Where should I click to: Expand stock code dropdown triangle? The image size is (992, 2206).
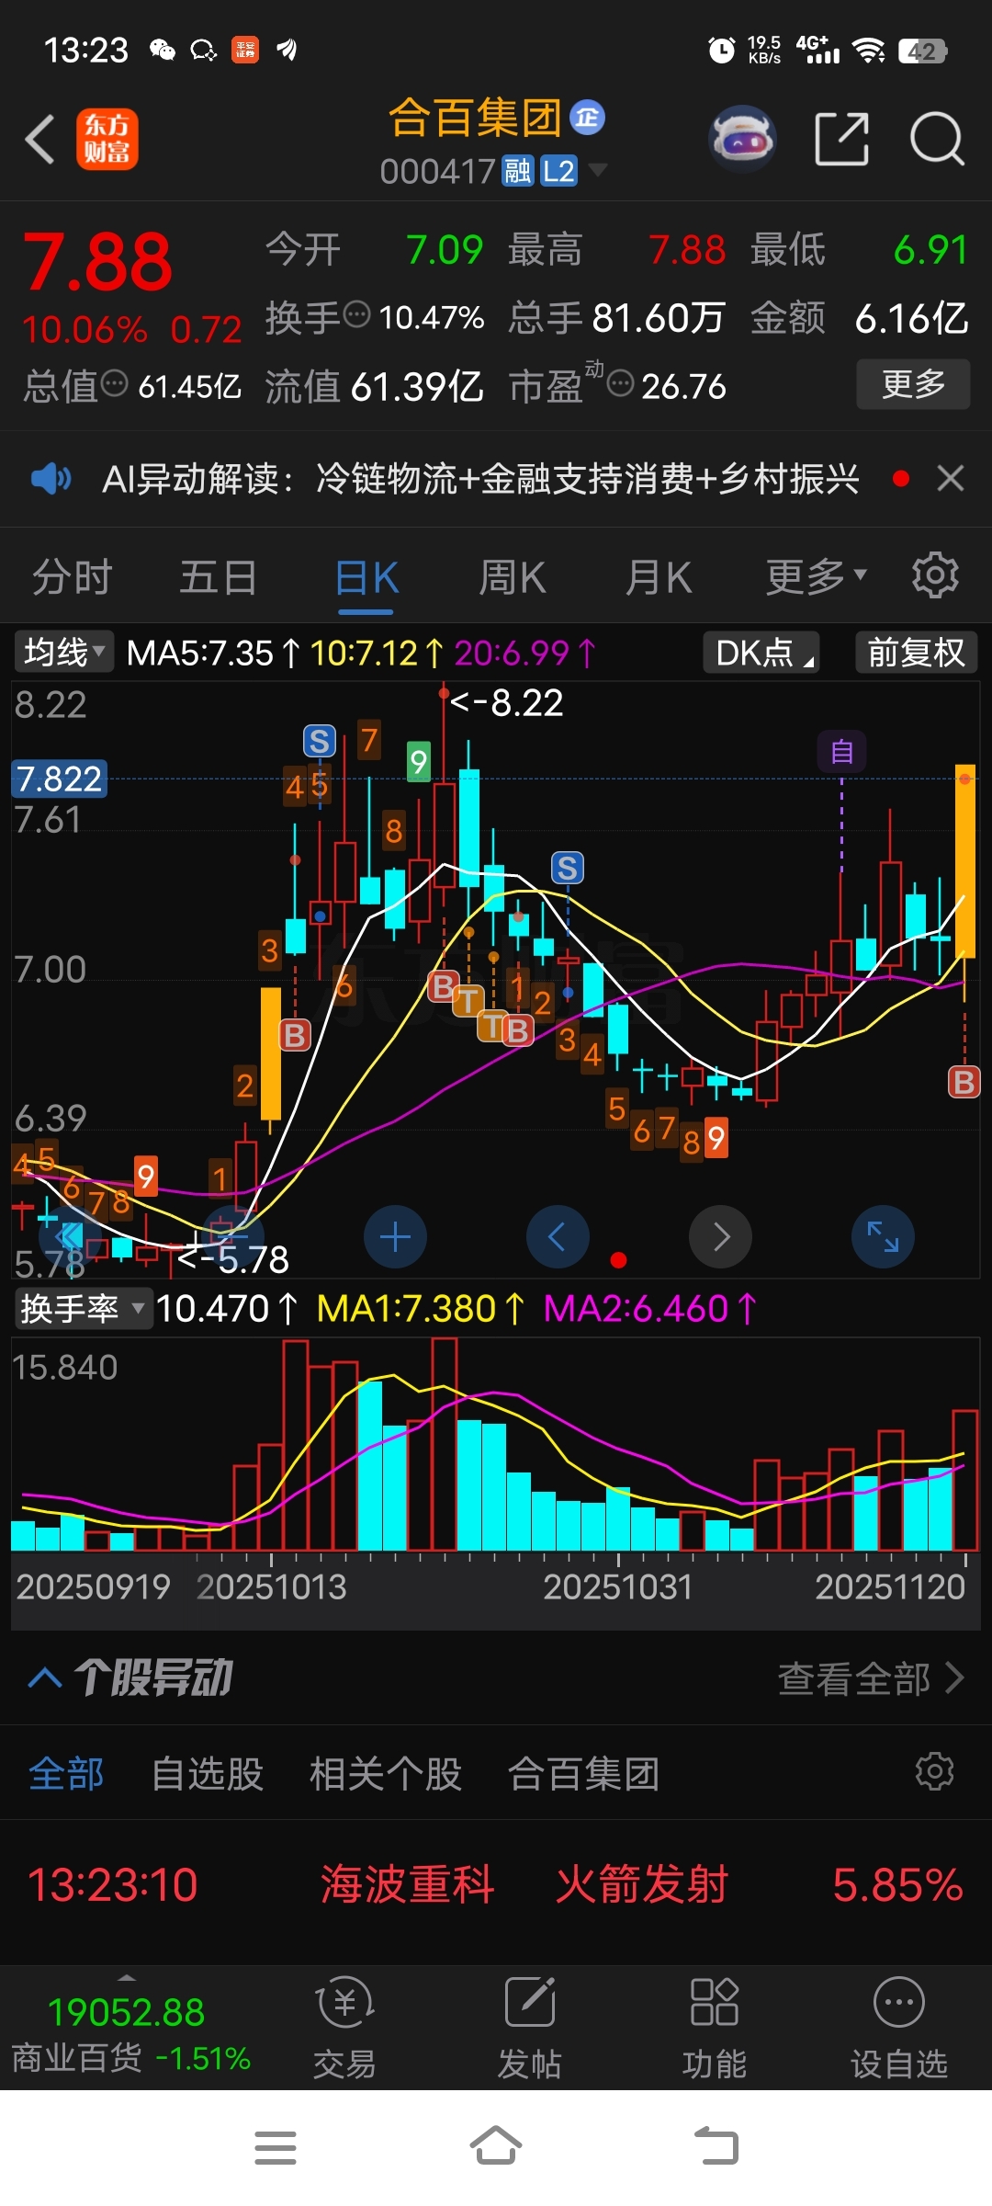point(597,170)
